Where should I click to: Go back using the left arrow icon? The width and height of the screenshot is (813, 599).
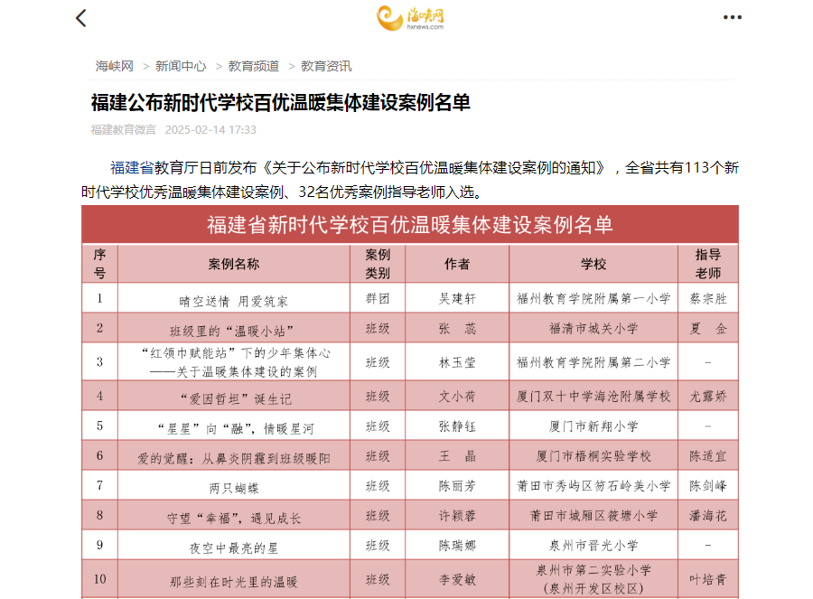81,18
